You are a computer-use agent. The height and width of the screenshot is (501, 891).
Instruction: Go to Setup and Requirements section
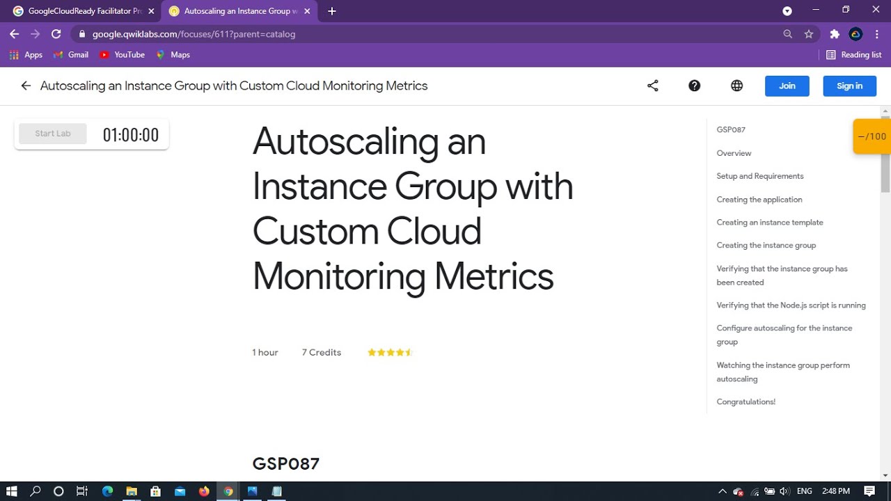pos(760,176)
